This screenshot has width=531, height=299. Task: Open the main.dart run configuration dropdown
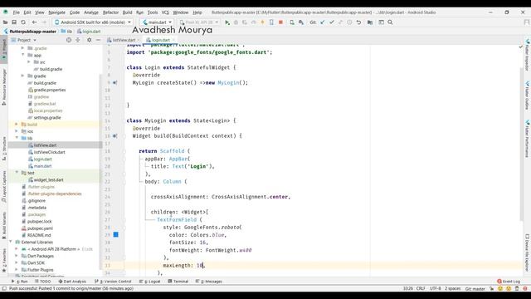click(157, 22)
